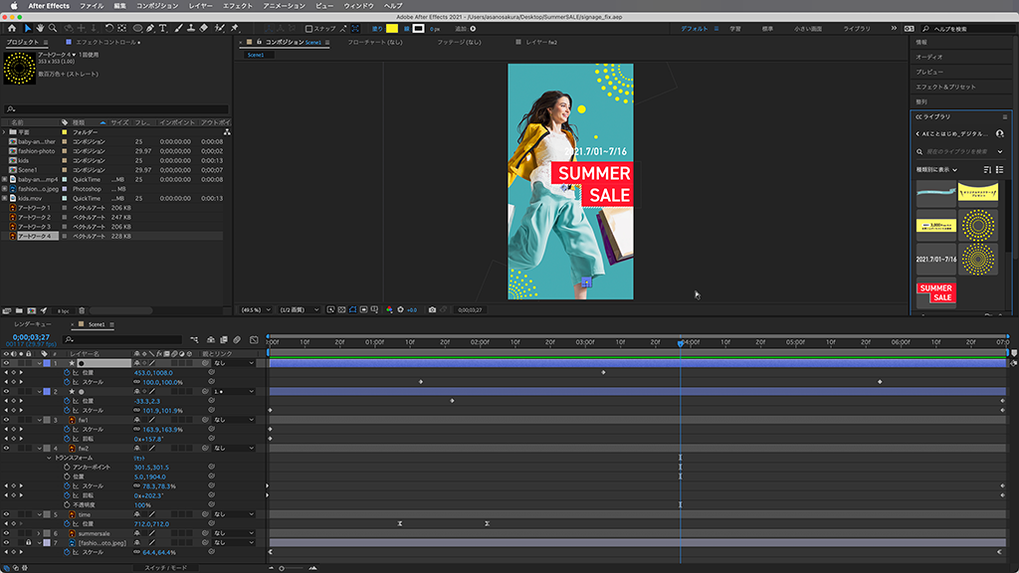Open the magnification (49.5%) dropdown
Viewport: 1019px width, 573px height.
click(255, 309)
